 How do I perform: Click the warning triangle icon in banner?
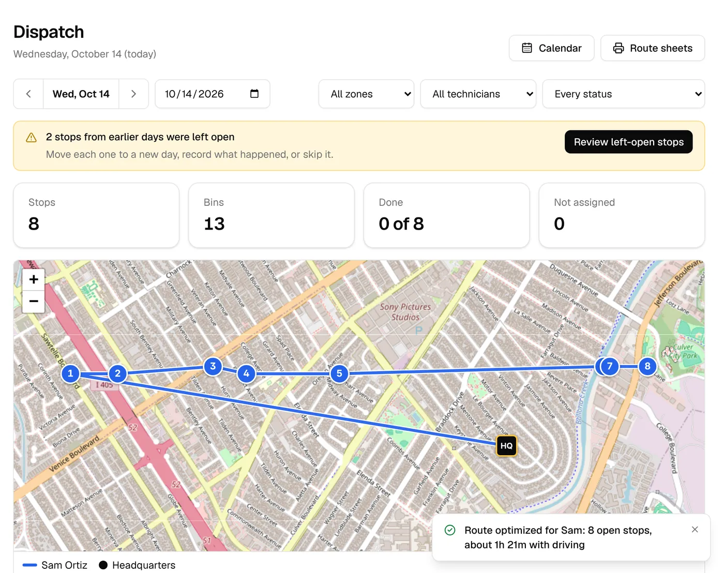(x=31, y=138)
